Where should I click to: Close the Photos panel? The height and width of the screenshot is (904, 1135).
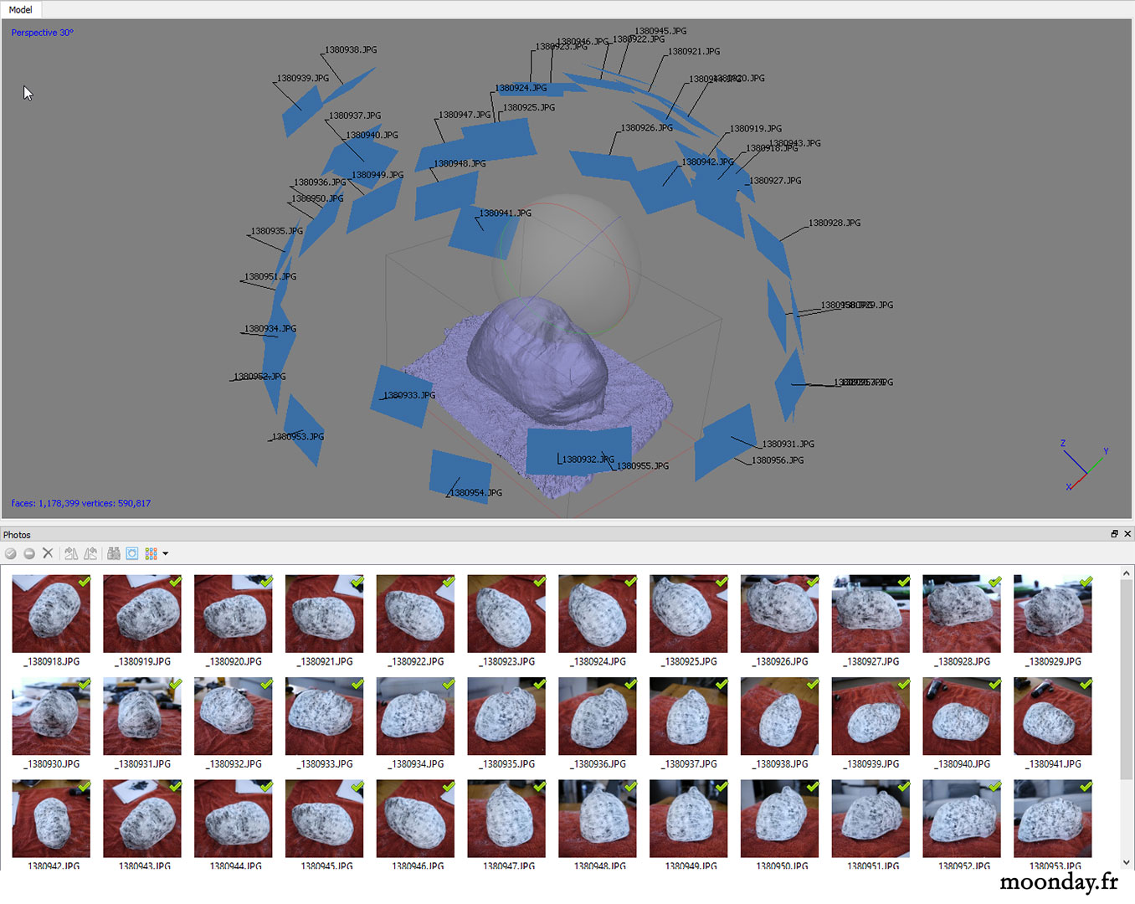1127,534
